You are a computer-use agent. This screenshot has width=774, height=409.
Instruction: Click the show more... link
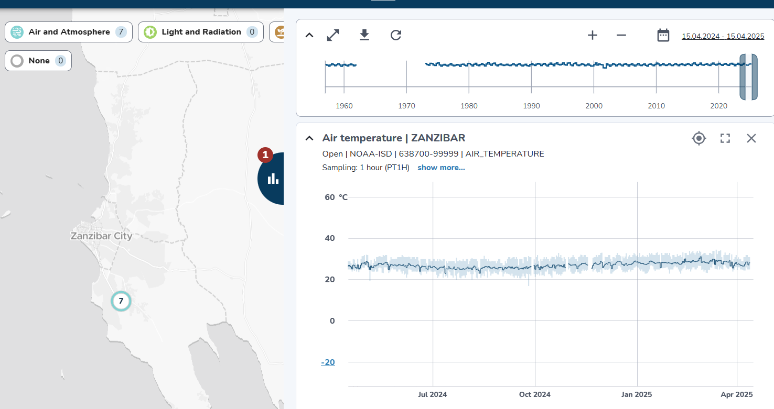pos(441,168)
